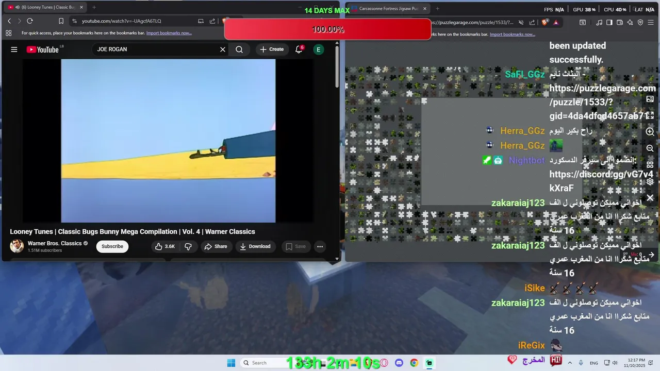Open a new tab in YouTube window
The height and width of the screenshot is (371, 660).
(94, 7)
